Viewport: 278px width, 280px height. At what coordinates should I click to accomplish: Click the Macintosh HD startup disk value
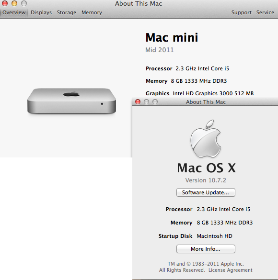(x=215, y=236)
